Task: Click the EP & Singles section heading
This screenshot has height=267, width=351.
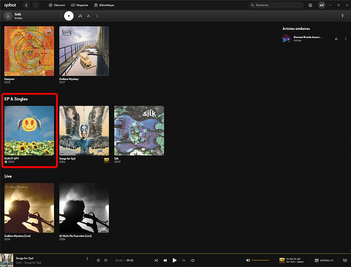Action: click(x=16, y=99)
